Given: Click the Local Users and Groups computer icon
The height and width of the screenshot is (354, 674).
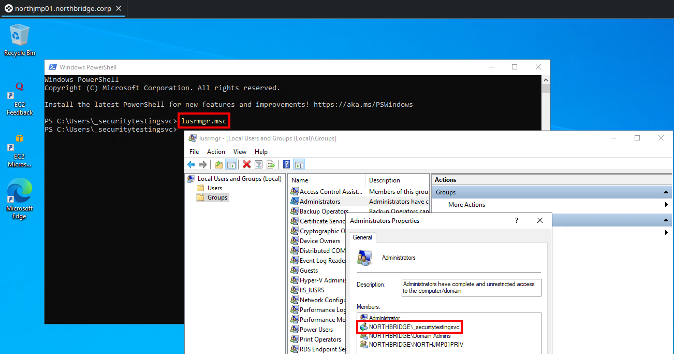Looking at the screenshot, I should pyautogui.click(x=192, y=179).
